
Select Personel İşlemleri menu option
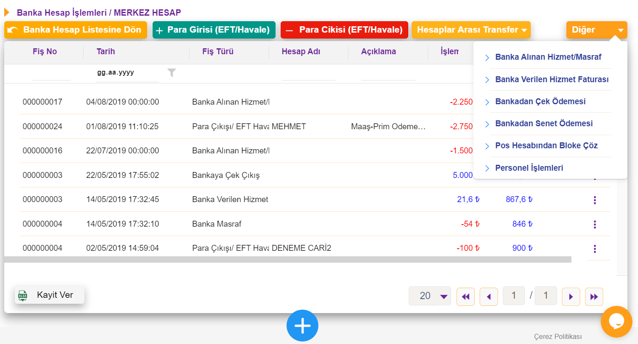(529, 168)
